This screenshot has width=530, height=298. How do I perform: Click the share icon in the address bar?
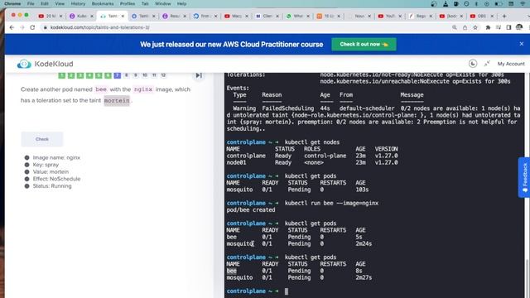pos(465,27)
